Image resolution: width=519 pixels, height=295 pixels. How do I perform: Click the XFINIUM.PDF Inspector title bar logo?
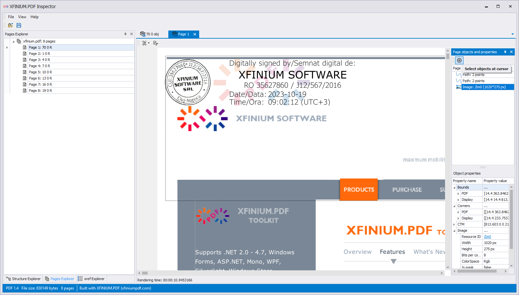pyautogui.click(x=6, y=6)
